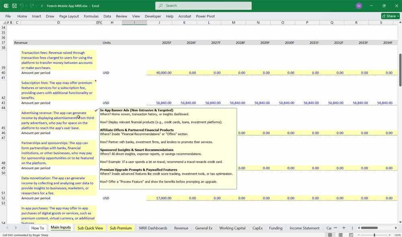Switch to Page Layout view icon
The width and height of the screenshot is (402, 237).
[x=340, y=235]
